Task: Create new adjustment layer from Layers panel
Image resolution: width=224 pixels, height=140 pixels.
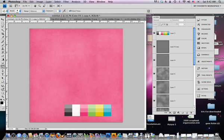Action: [x=178, y=113]
